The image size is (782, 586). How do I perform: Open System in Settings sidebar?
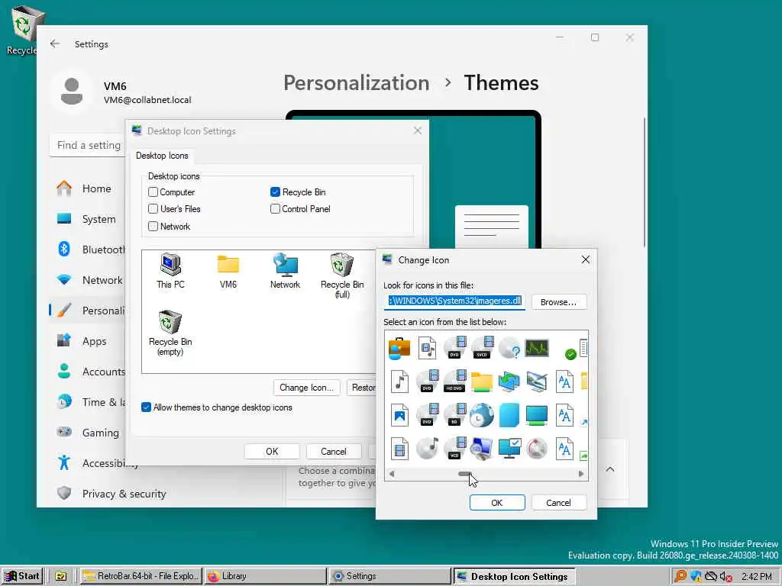87,219
